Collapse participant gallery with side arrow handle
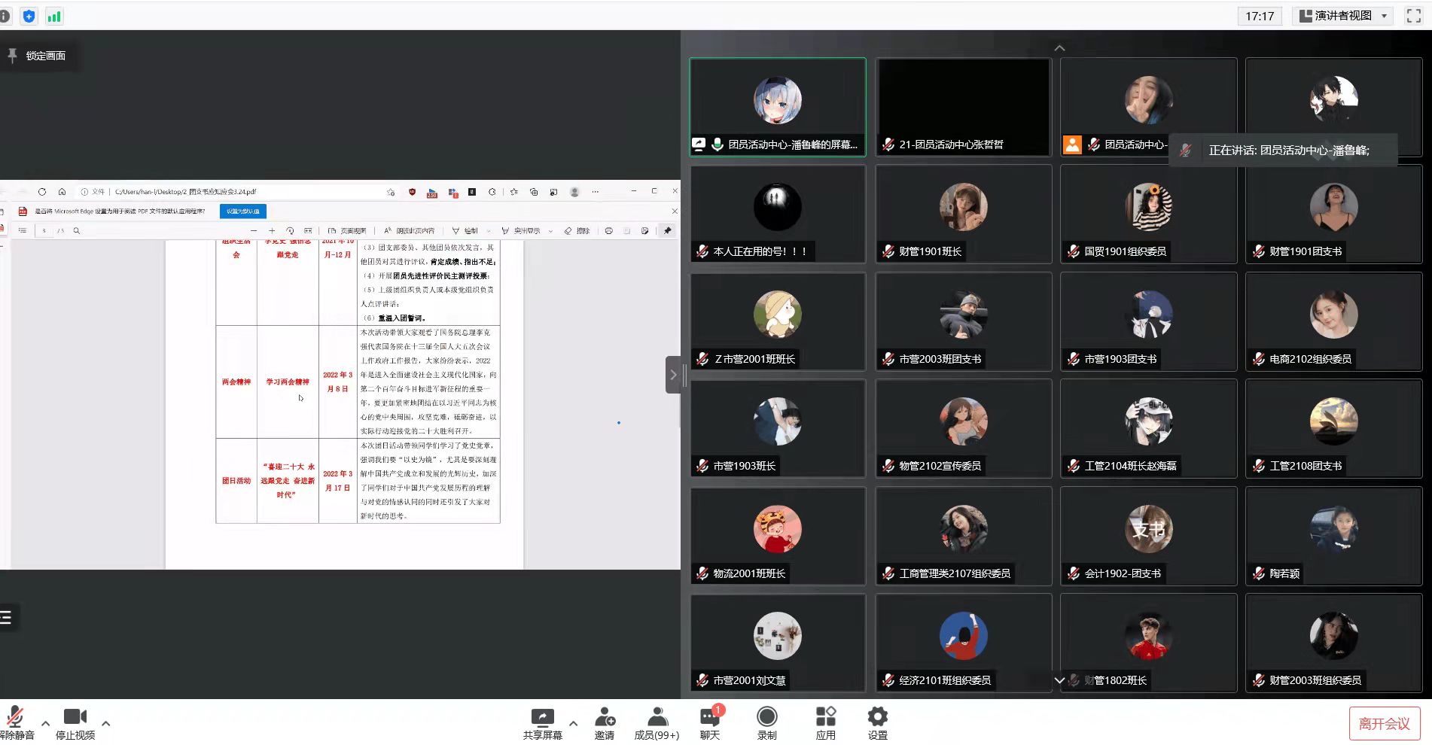This screenshot has height=745, width=1432. [673, 374]
